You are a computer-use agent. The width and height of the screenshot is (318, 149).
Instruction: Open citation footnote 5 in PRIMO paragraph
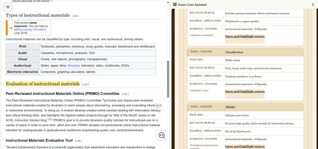pos(51,119)
